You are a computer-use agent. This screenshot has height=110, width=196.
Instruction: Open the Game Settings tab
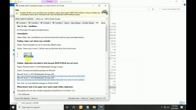click(76, 23)
